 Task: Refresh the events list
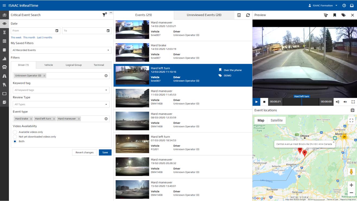[x=248, y=15]
